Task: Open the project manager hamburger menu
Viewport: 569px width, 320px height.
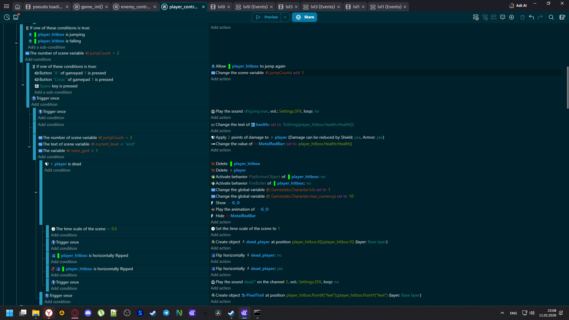Action: 7,6
